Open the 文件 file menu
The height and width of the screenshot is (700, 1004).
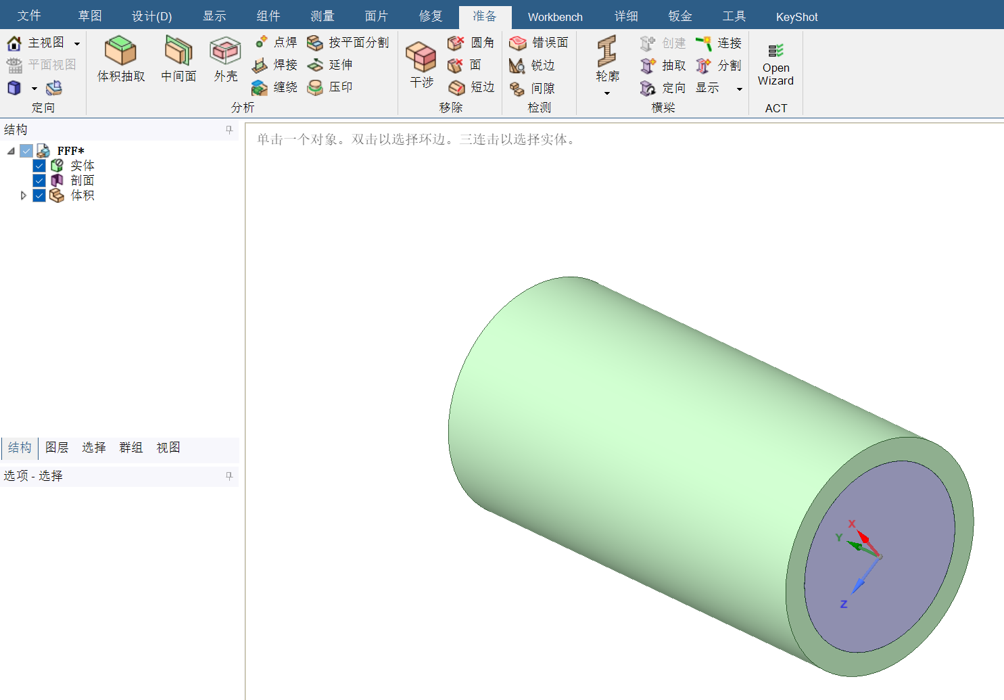point(29,16)
